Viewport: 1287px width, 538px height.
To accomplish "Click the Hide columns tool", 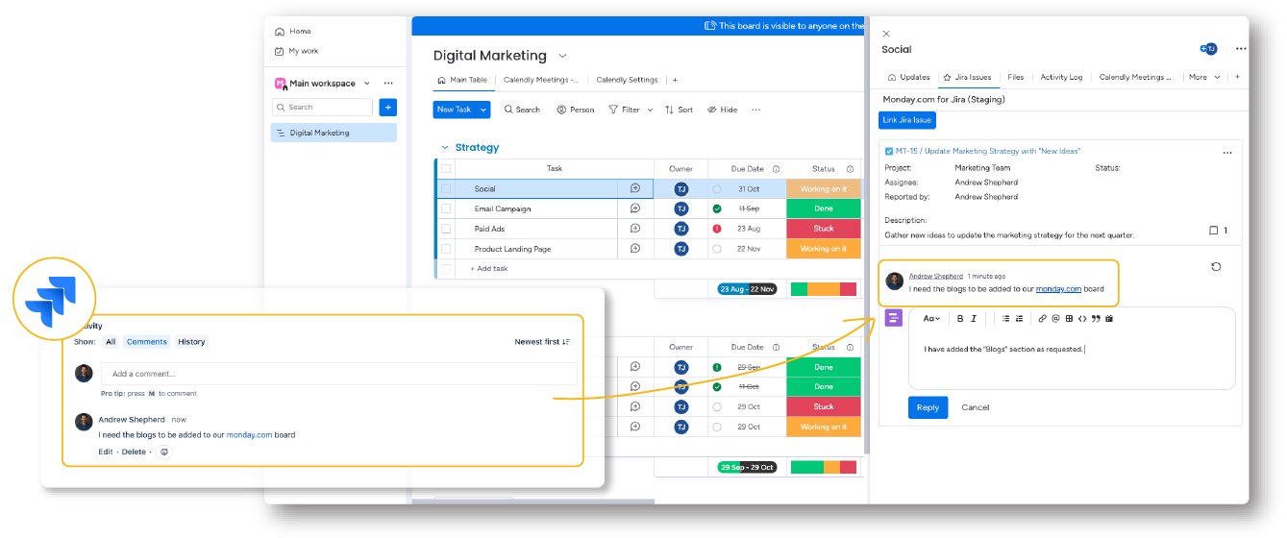I will pyautogui.click(x=722, y=110).
